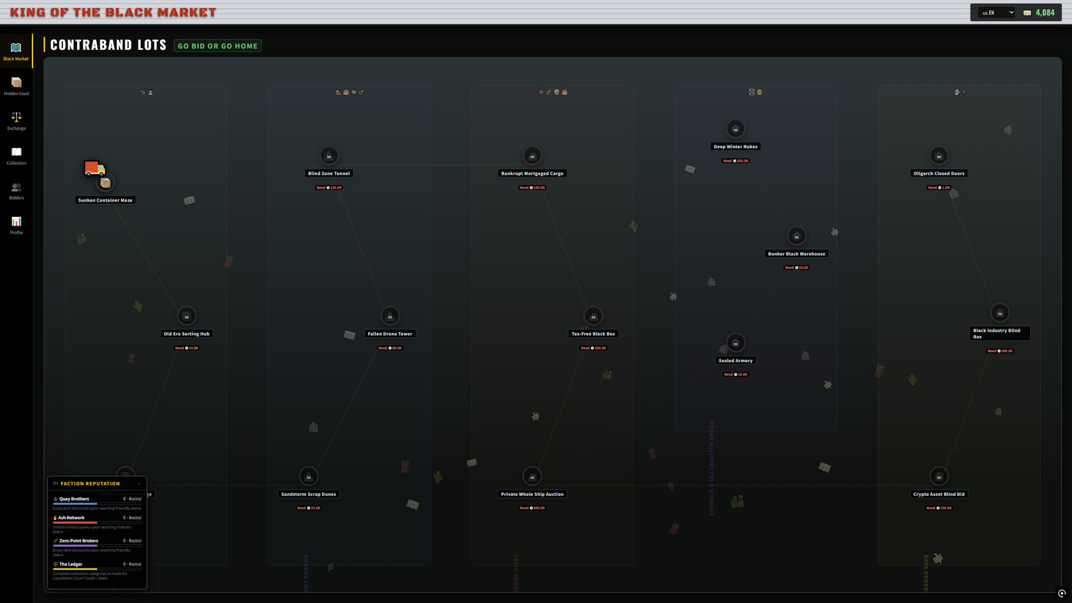Viewport: 1072px width, 603px height.
Task: Click the Zero-Point Brokers faction icon
Action: [55, 541]
